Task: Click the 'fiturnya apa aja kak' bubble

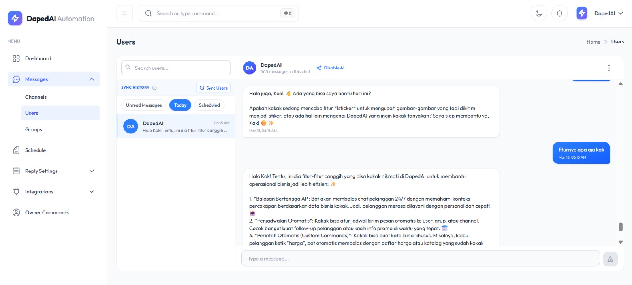Action: coord(581,153)
